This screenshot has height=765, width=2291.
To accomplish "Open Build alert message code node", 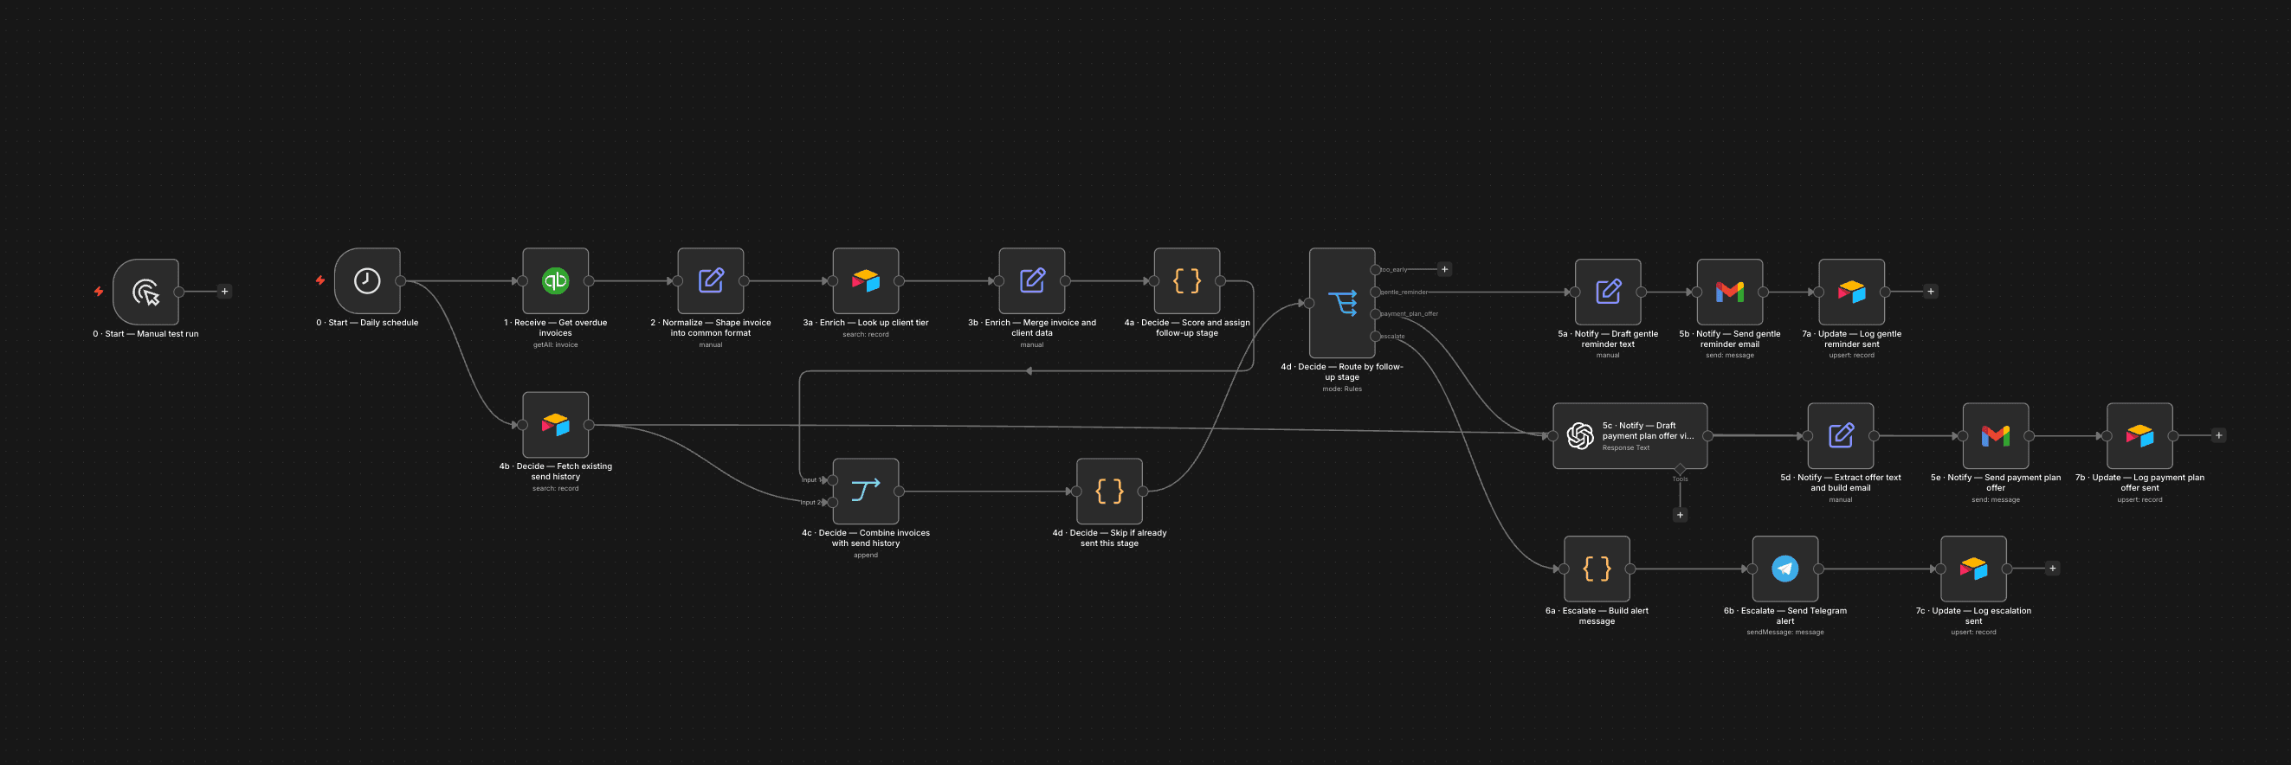I will (1597, 569).
